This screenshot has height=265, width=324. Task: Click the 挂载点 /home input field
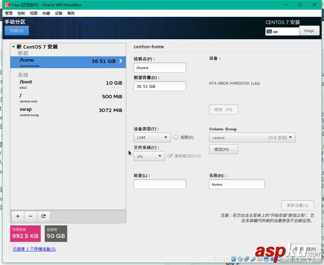click(x=160, y=68)
